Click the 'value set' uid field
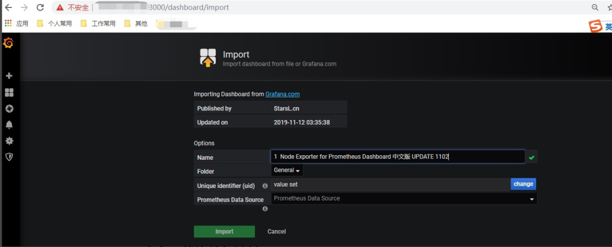 pos(390,184)
